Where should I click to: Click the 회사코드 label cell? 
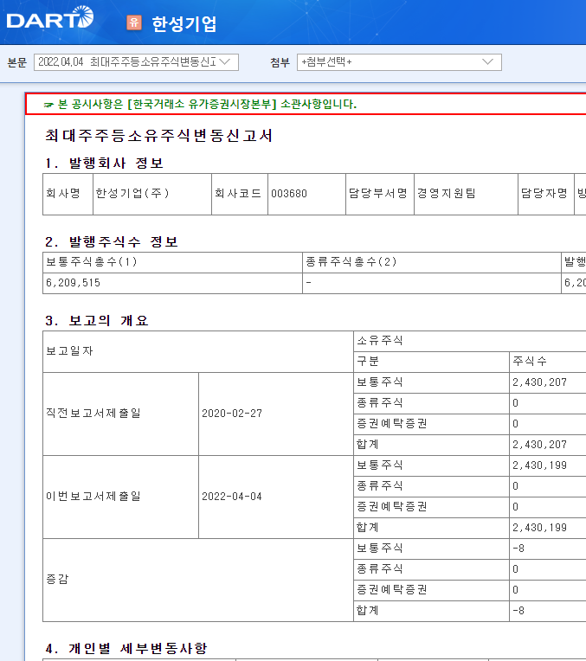pyautogui.click(x=240, y=194)
